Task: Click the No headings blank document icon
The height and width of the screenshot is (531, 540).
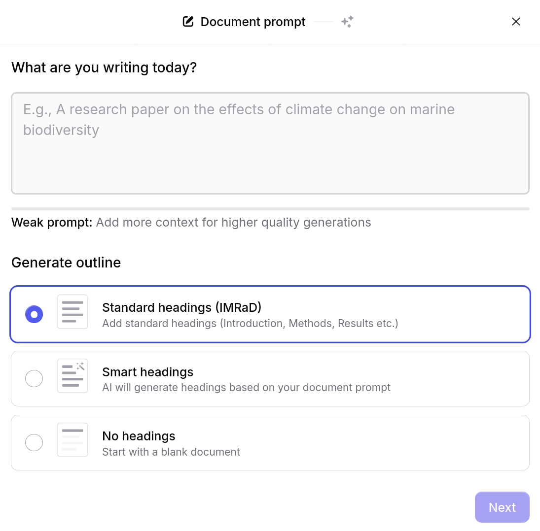Action: (72, 439)
